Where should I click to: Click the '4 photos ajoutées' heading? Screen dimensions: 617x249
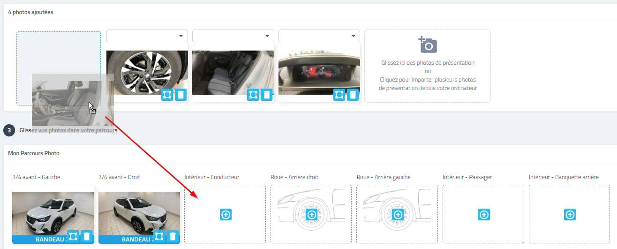(x=30, y=12)
